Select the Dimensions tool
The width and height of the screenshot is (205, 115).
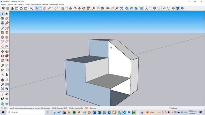click(x=7, y=65)
